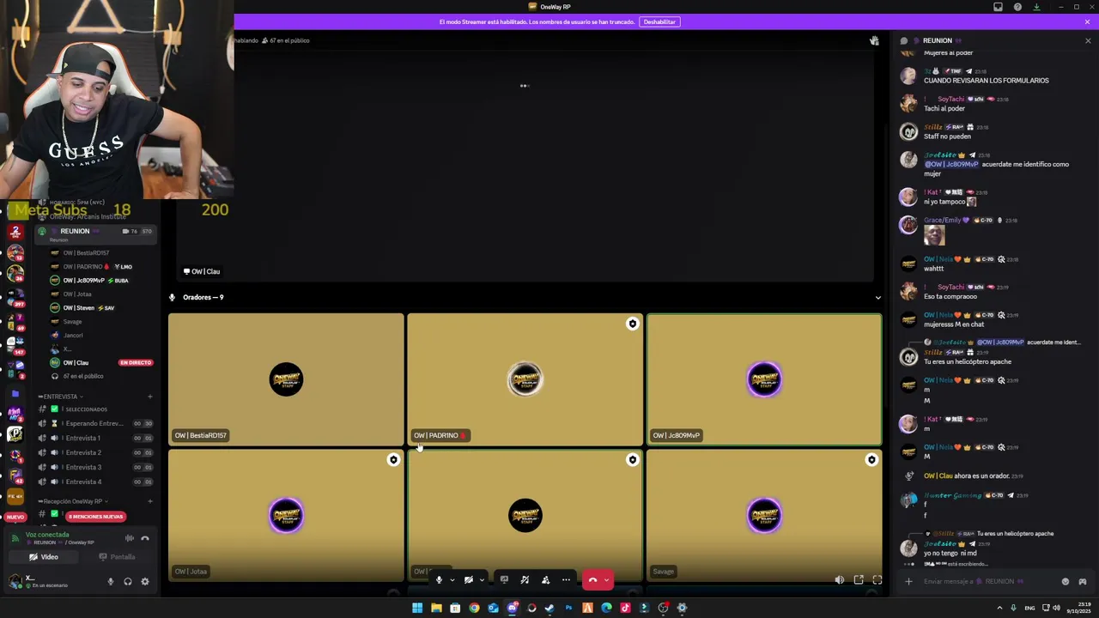Click the soundboard icon in call bar
This screenshot has width=1099, height=618.
tap(525, 580)
